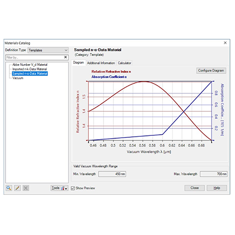The image size is (235, 235).
Task: Select the Vacuum template item
Action: coord(18,78)
